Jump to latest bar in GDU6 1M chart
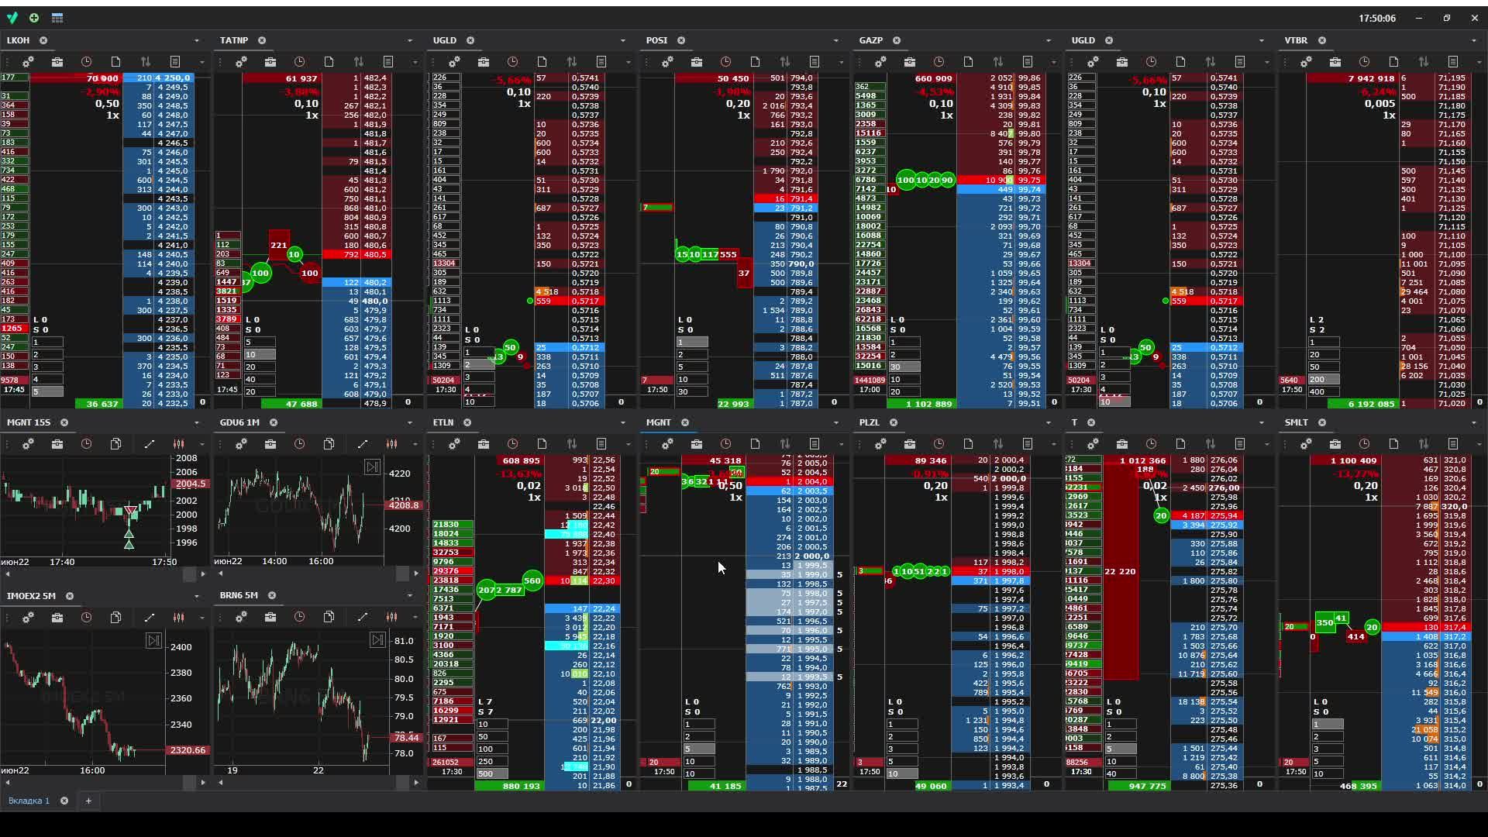The height and width of the screenshot is (837, 1488). (x=373, y=467)
